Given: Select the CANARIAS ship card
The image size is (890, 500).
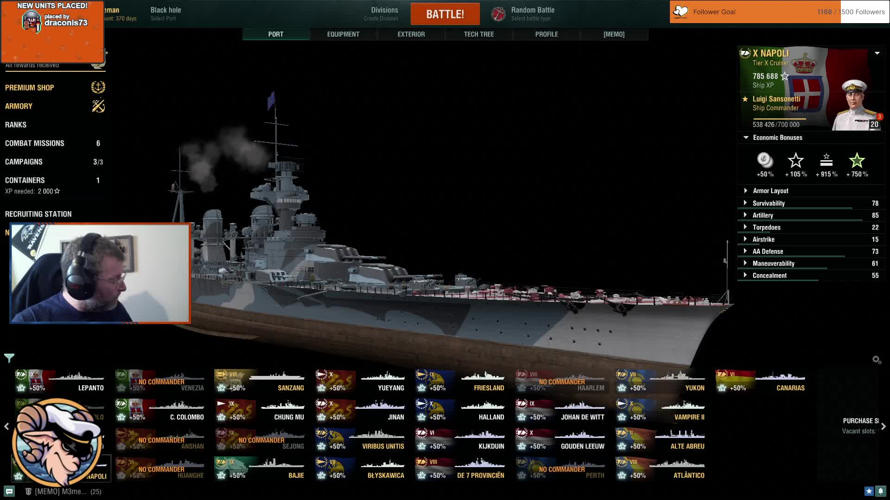Looking at the screenshot, I should [760, 381].
